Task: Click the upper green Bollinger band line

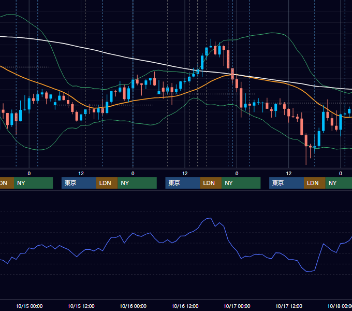Action: click(x=272, y=33)
